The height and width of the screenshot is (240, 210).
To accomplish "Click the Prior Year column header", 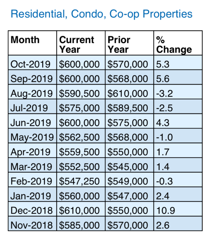I will coord(119,44).
